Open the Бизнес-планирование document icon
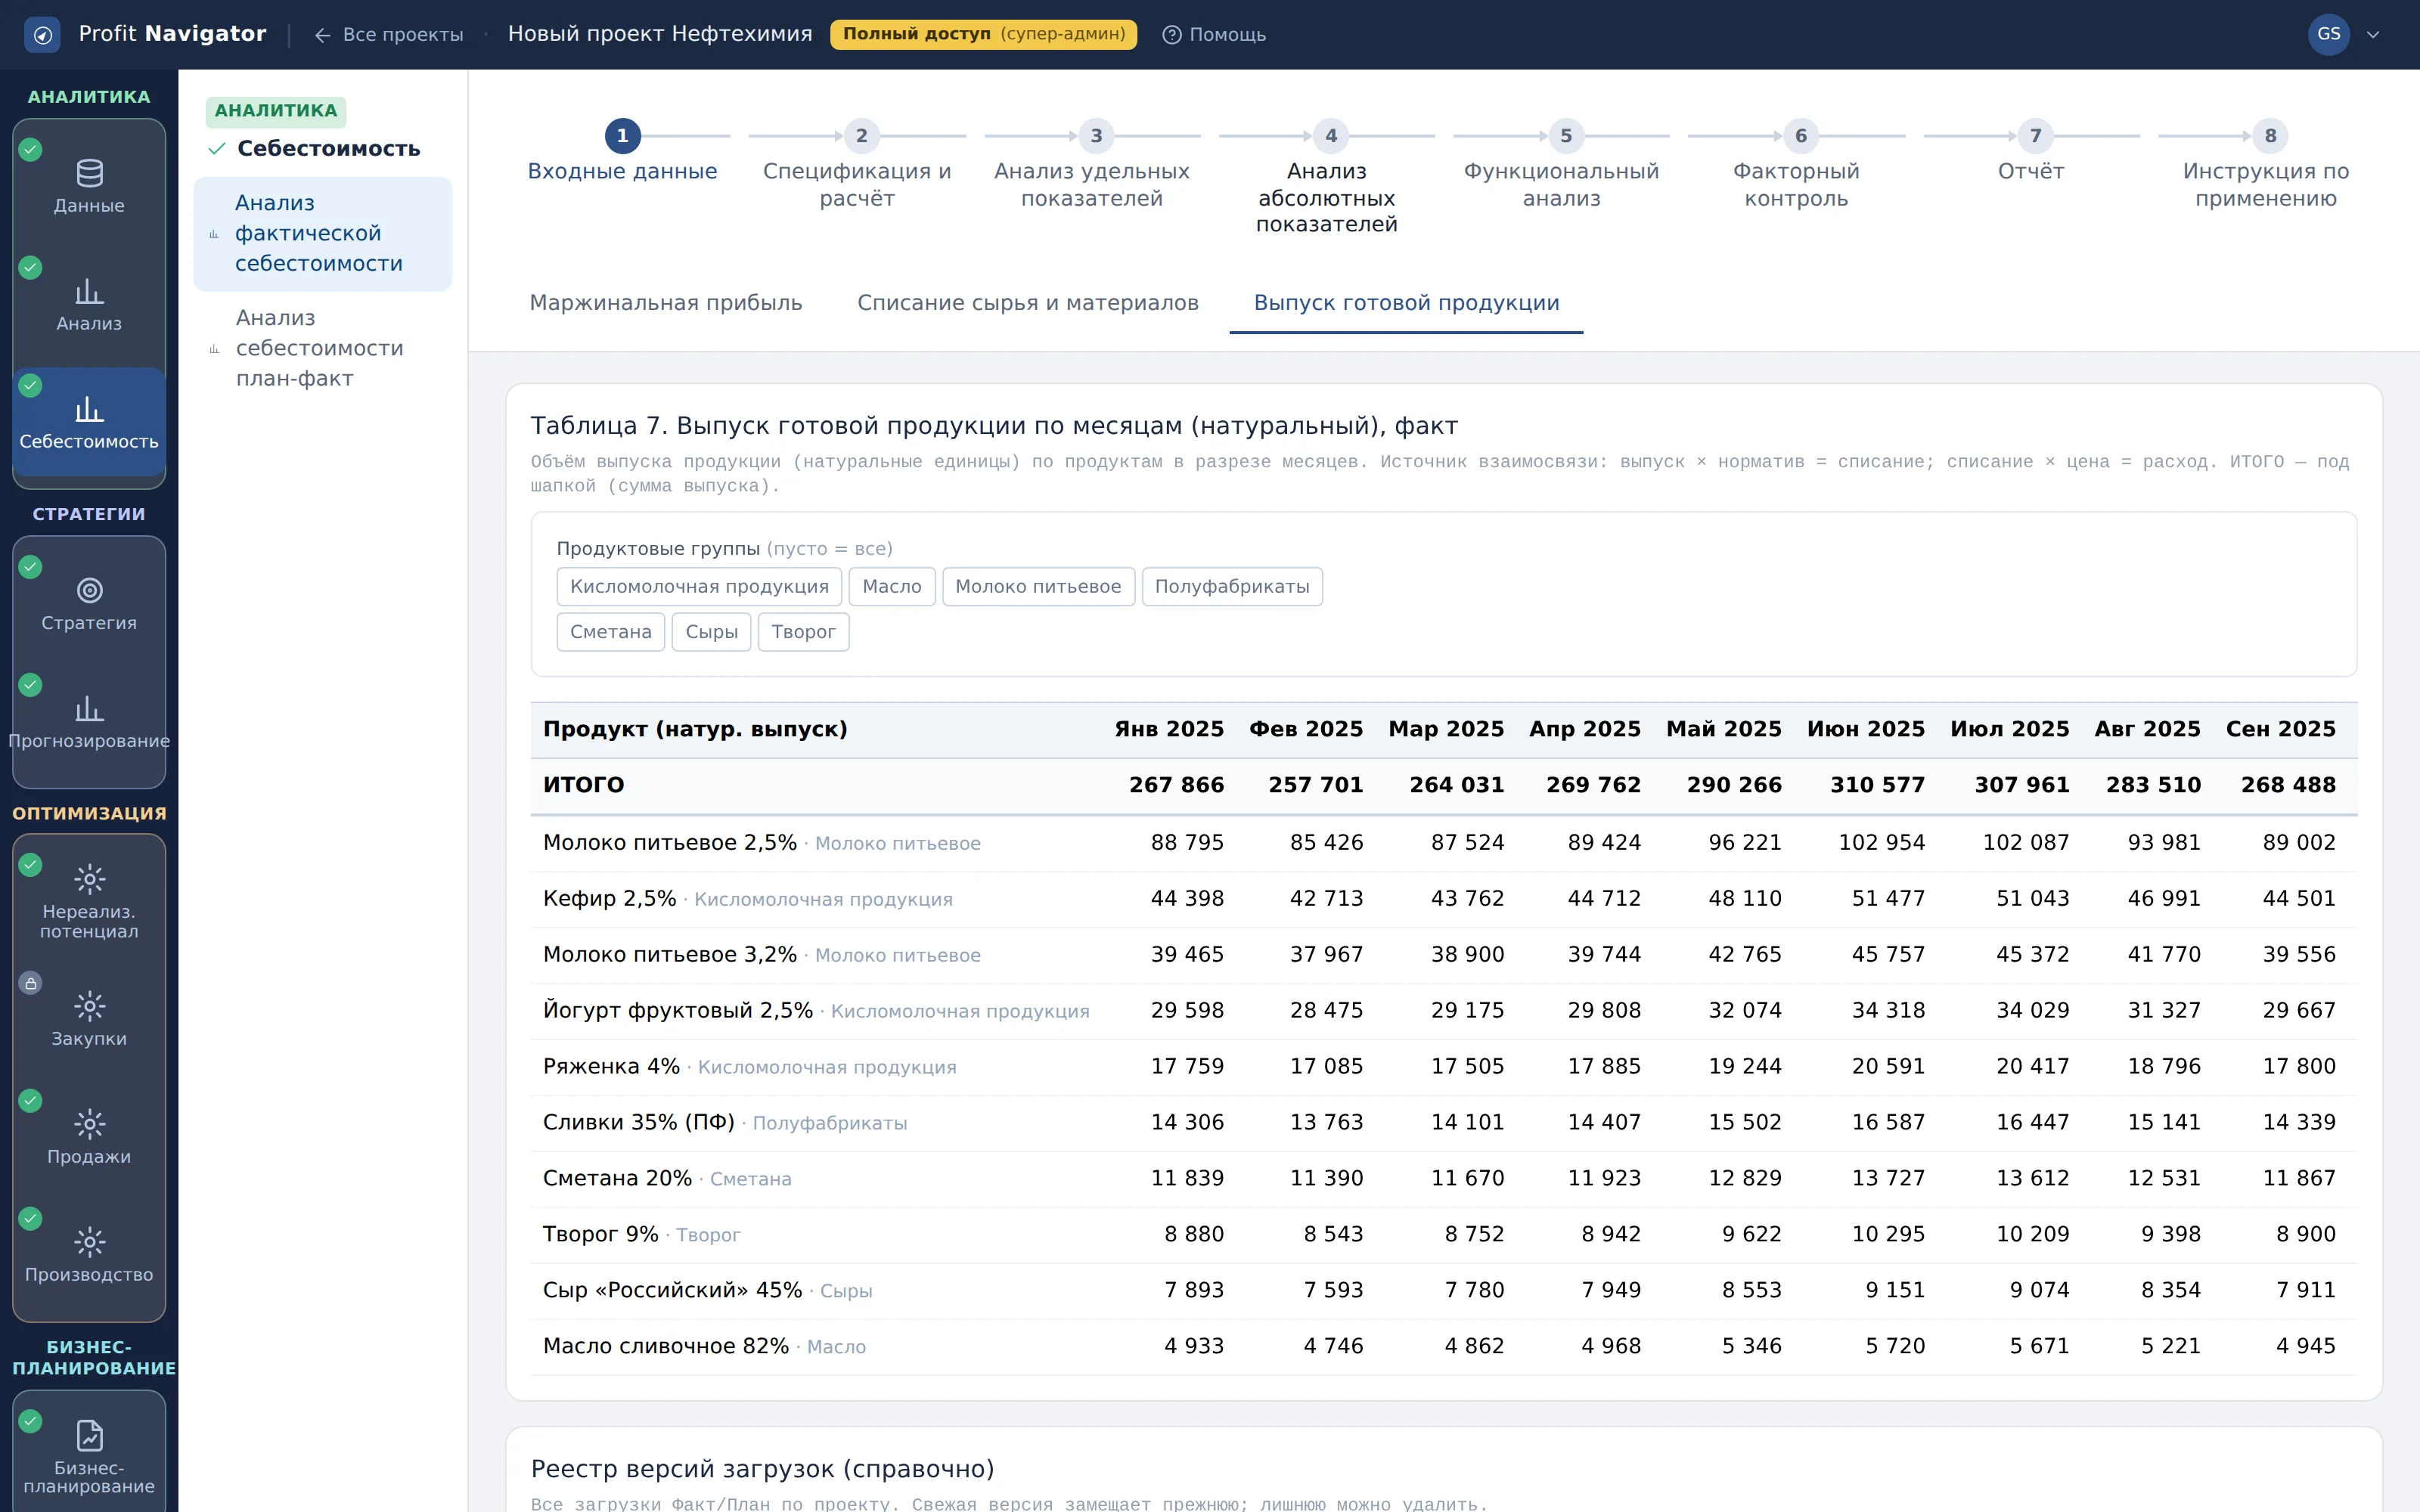This screenshot has width=2420, height=1512. 89,1435
